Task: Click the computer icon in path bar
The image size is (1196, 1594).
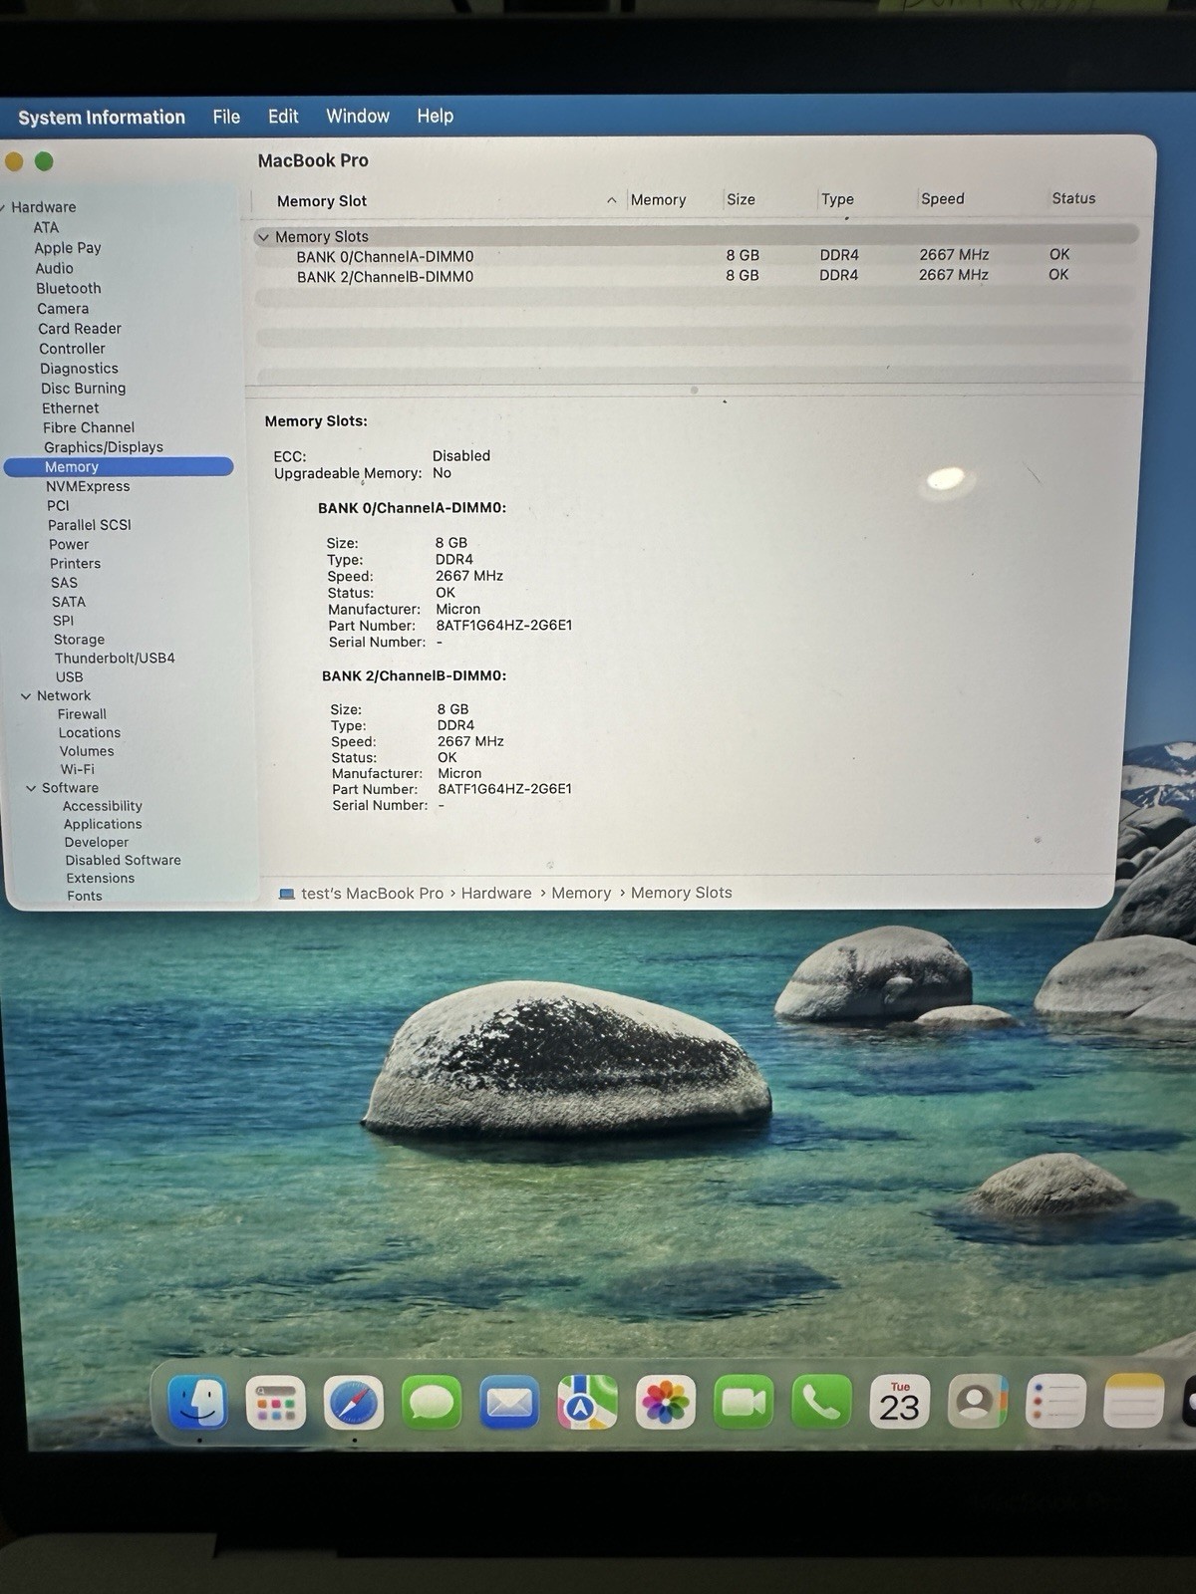Action: coord(287,894)
